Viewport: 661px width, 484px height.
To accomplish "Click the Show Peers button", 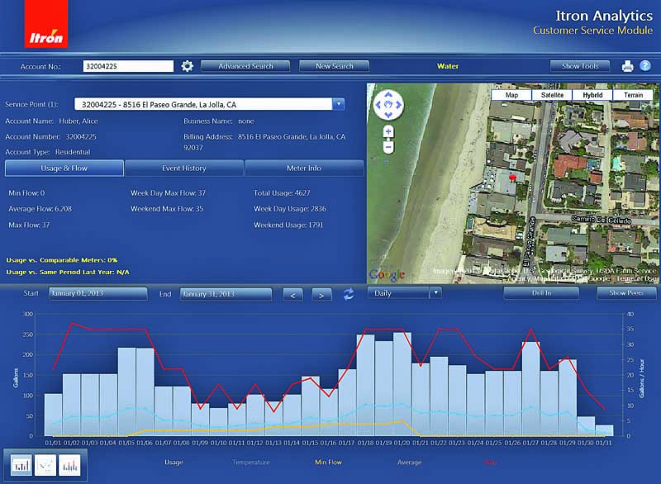I will coord(626,292).
